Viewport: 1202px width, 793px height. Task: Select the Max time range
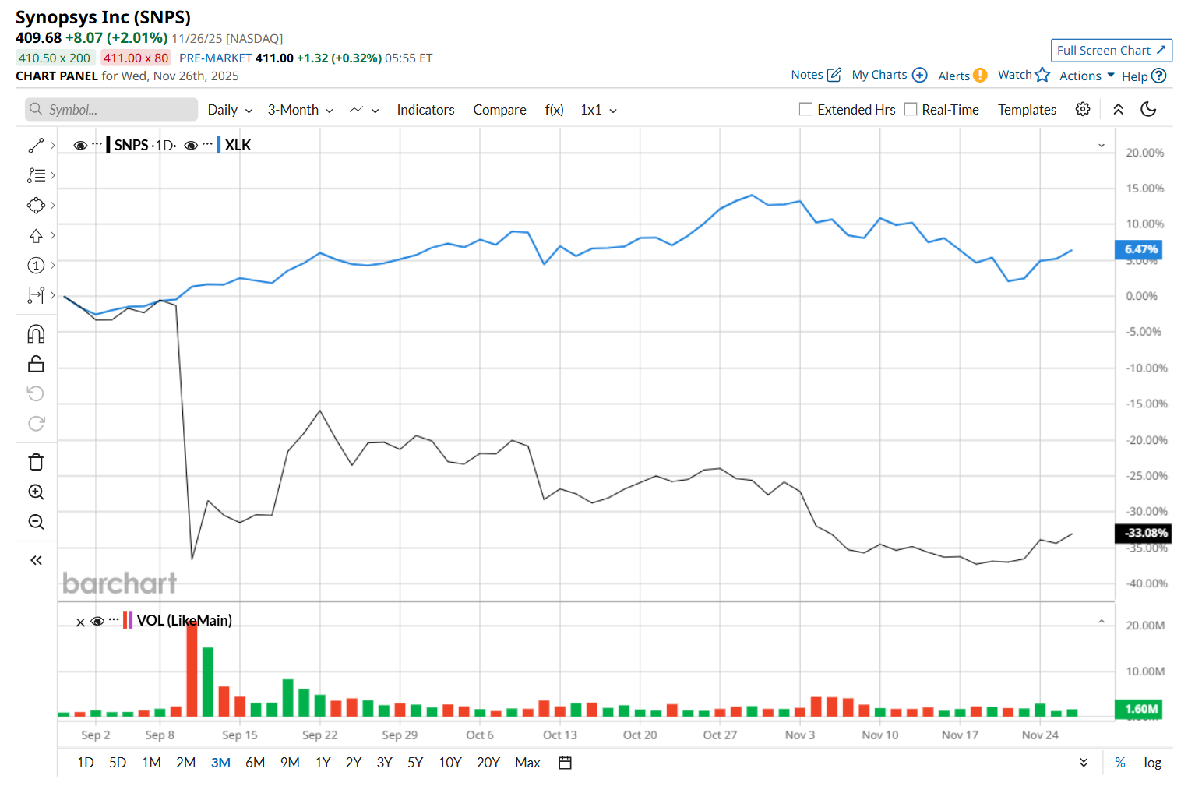[527, 763]
